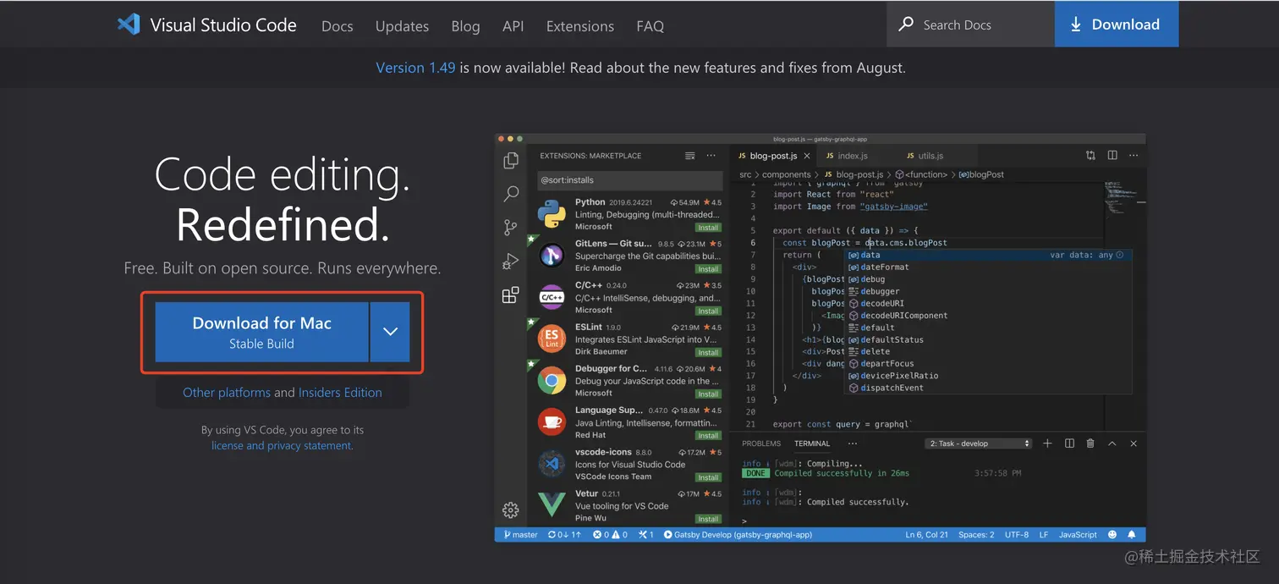Open license and privacy statement link
Viewport: 1279px width, 584px height.
tap(282, 445)
